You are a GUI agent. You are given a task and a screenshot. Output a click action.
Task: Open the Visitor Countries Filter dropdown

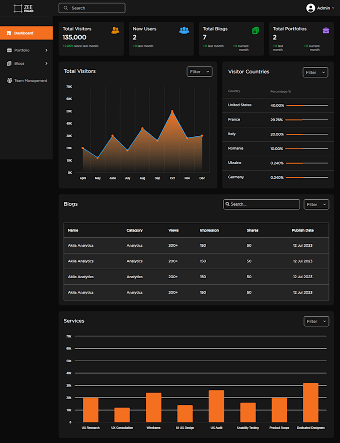click(315, 72)
